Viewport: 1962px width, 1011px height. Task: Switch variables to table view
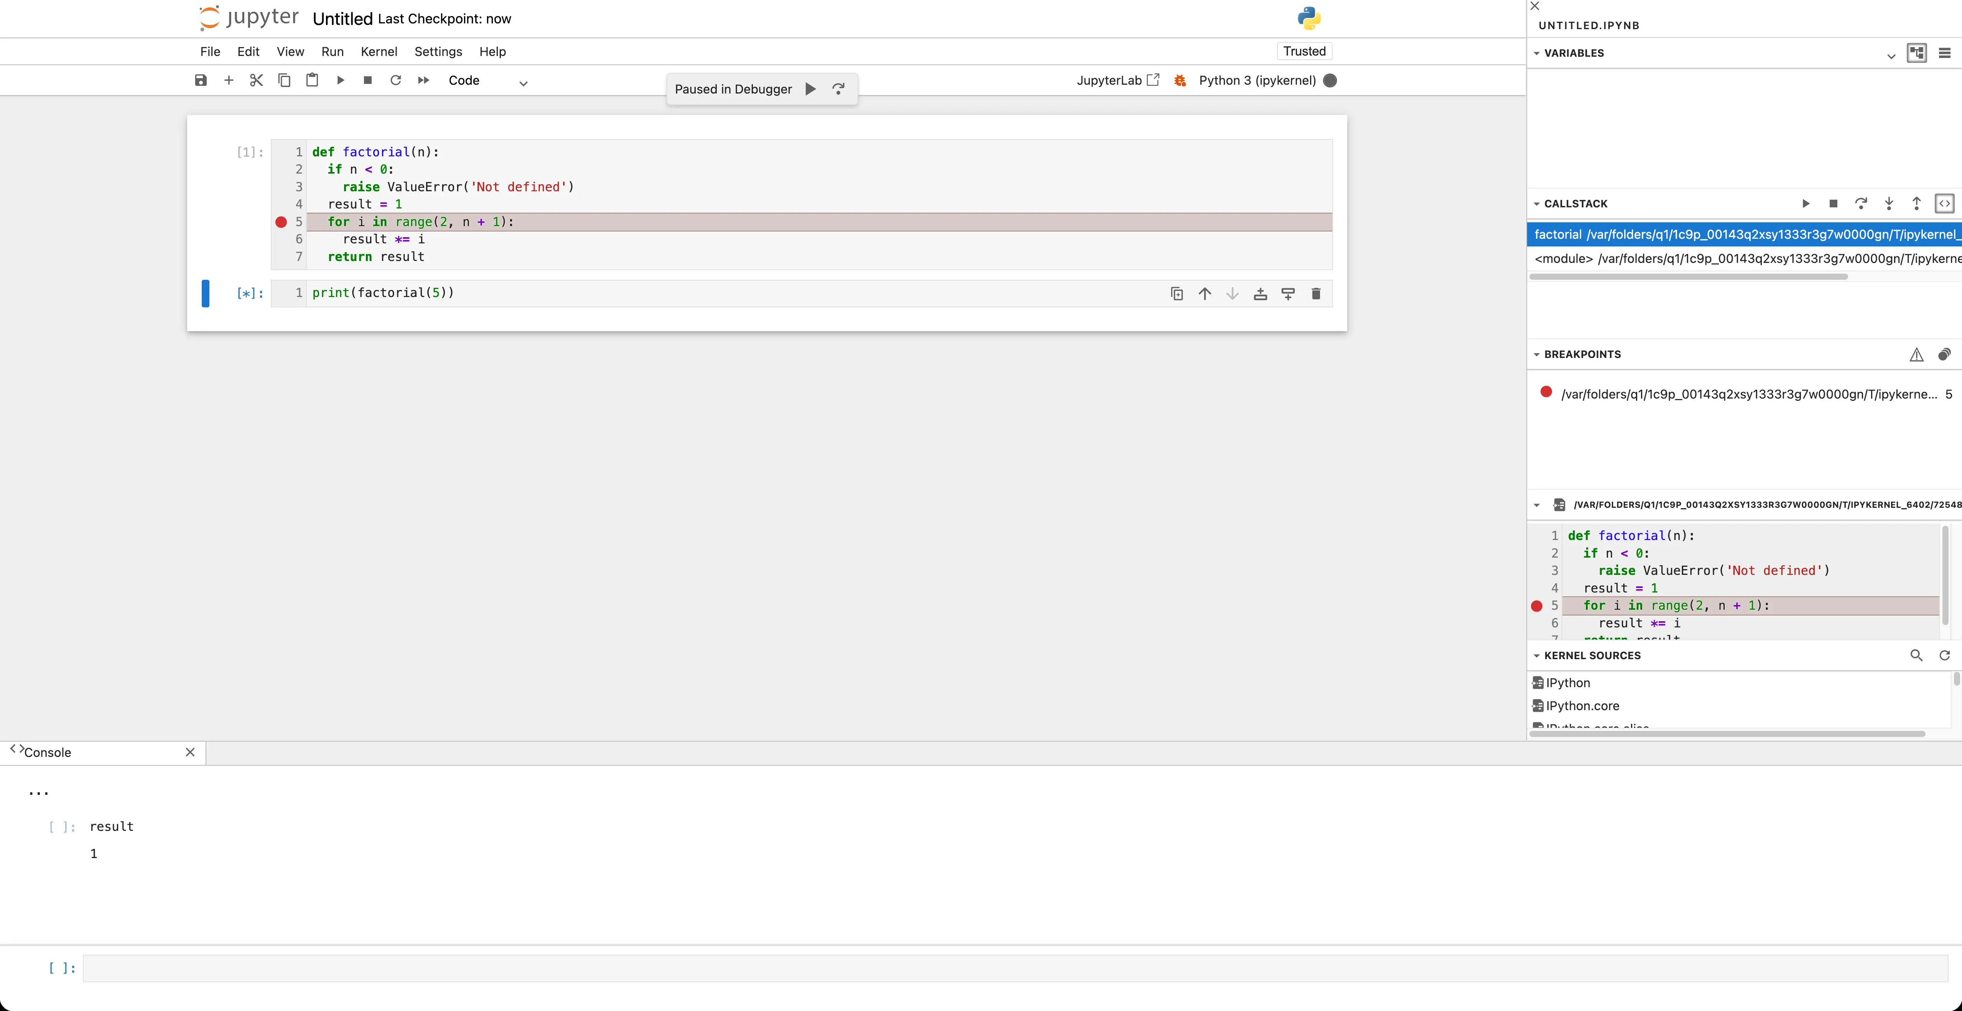[x=1944, y=53]
